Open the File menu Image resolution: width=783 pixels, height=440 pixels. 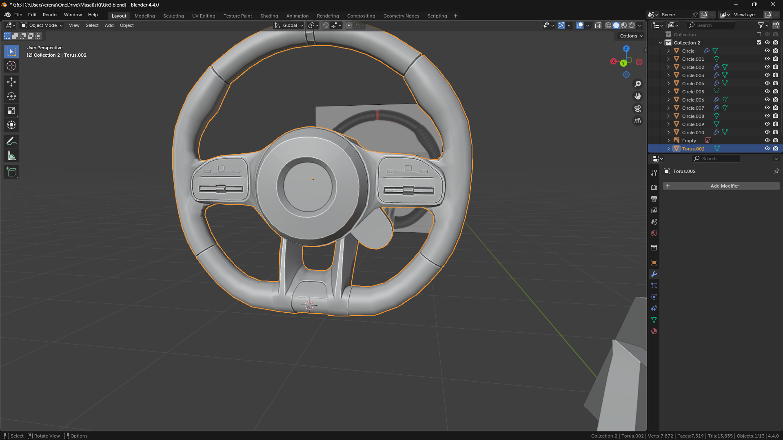pyautogui.click(x=18, y=15)
